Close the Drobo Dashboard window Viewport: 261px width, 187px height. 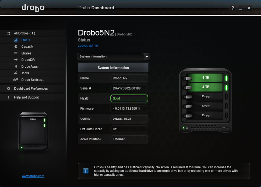click(249, 8)
